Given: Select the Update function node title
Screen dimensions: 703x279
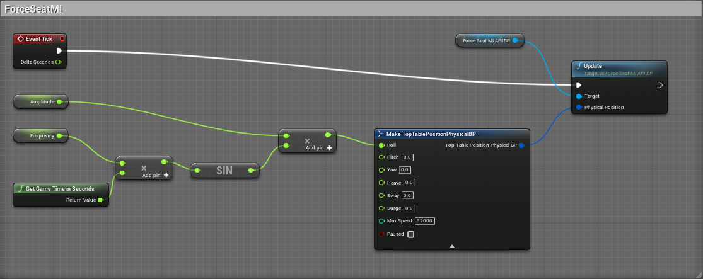Looking at the screenshot, I should tap(593, 66).
